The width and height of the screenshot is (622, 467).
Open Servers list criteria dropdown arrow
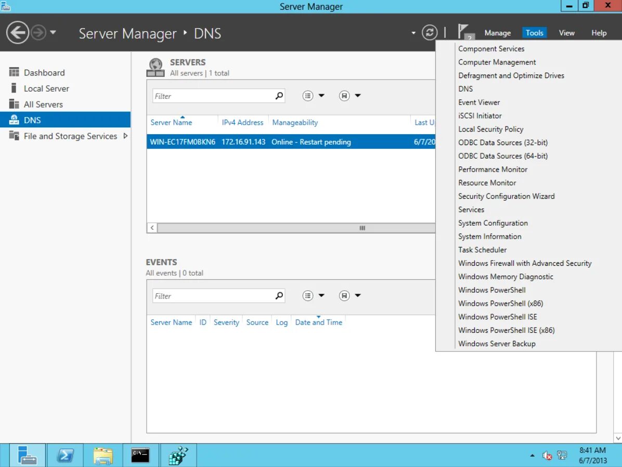321,96
